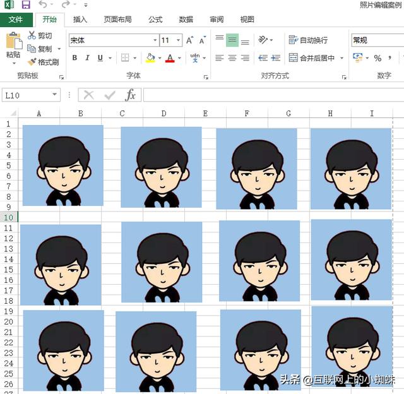Click the Percent Style icon
Screen dimensions: 404x394
377,58
